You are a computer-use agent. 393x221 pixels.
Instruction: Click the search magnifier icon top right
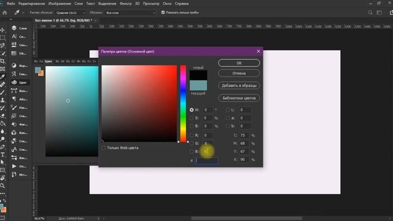pos(370,12)
